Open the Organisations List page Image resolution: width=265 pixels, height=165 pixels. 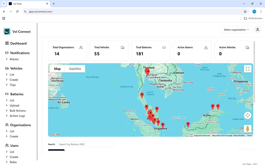point(12,131)
